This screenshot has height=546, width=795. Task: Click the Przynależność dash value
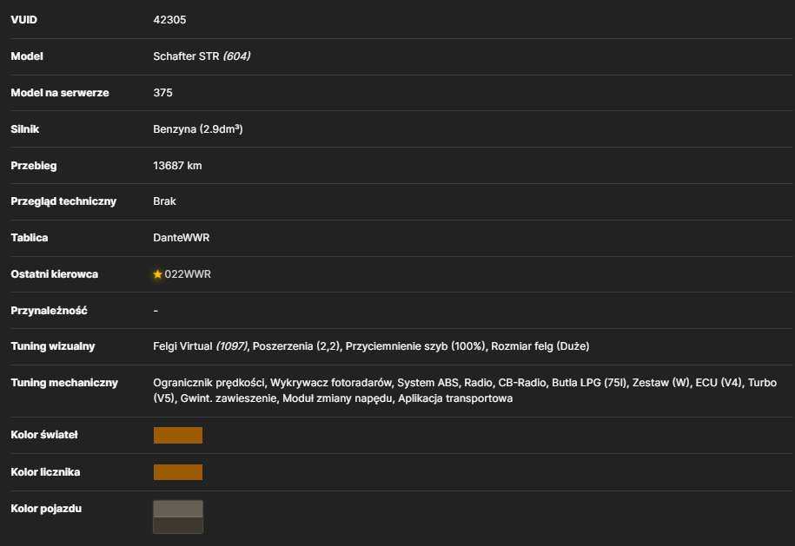click(x=156, y=311)
